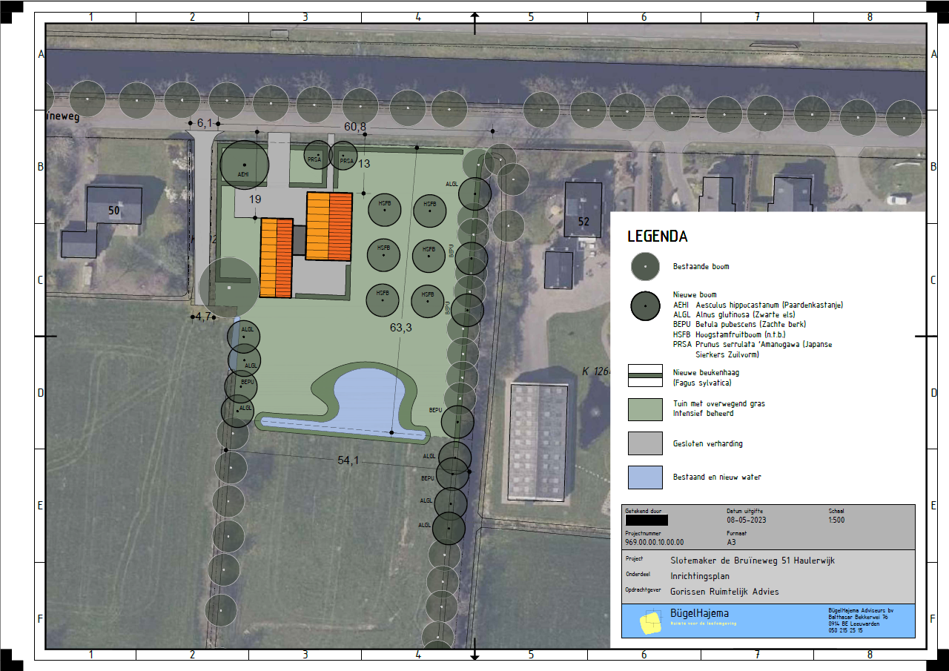The image size is (949, 671).
Task: Select the large existing tree beside the driveway
Action: point(229,287)
